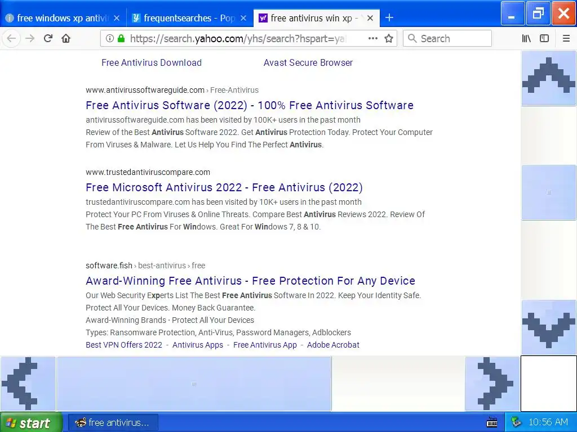Open a new browser tab

389,17
